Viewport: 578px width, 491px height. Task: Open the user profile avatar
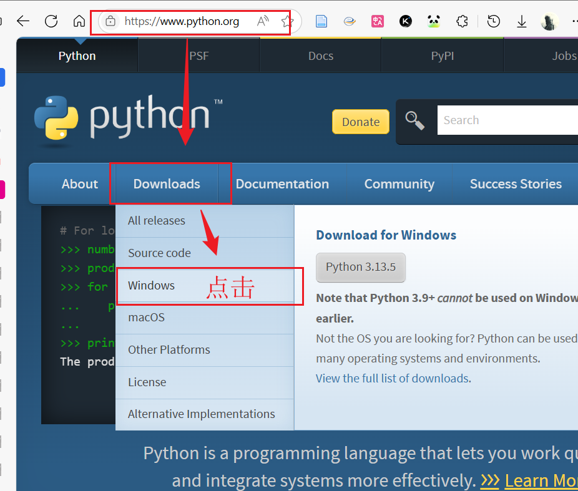(550, 21)
